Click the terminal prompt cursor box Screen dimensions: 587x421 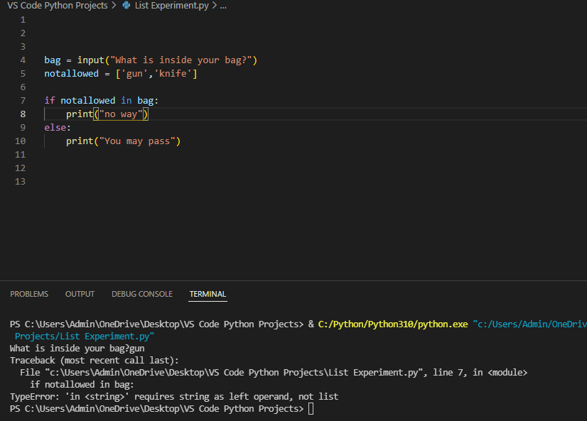click(x=311, y=409)
